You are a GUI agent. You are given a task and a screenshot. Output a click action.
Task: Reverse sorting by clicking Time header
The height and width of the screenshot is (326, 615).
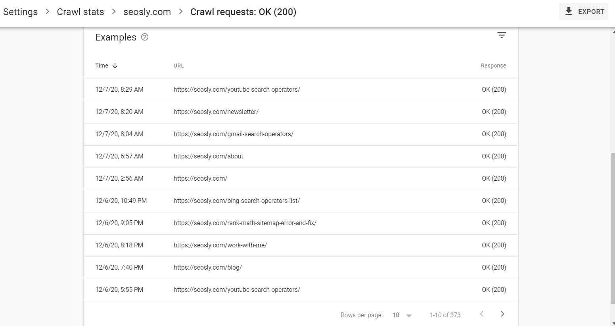[x=102, y=66]
